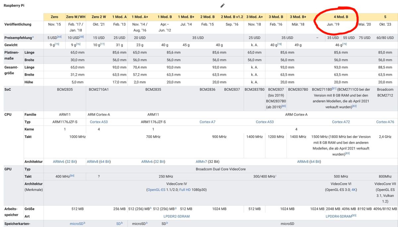Select the 'Zero W / WH' column header
398x227 pixels.
[76, 17]
